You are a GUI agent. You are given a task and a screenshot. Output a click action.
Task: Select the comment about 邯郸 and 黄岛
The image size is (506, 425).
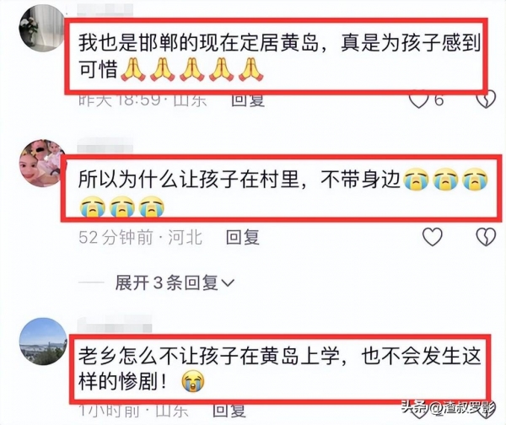click(276, 56)
